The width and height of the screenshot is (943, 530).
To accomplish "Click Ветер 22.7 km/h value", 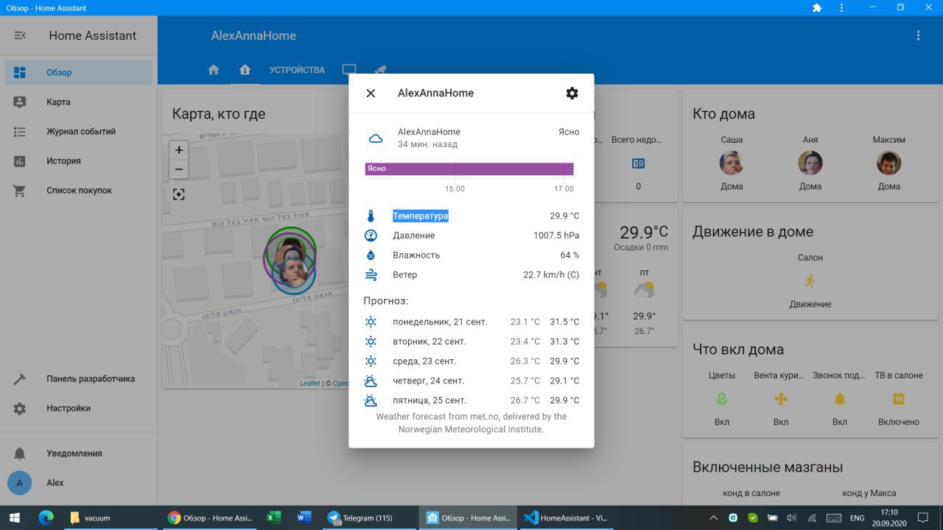I will click(551, 275).
